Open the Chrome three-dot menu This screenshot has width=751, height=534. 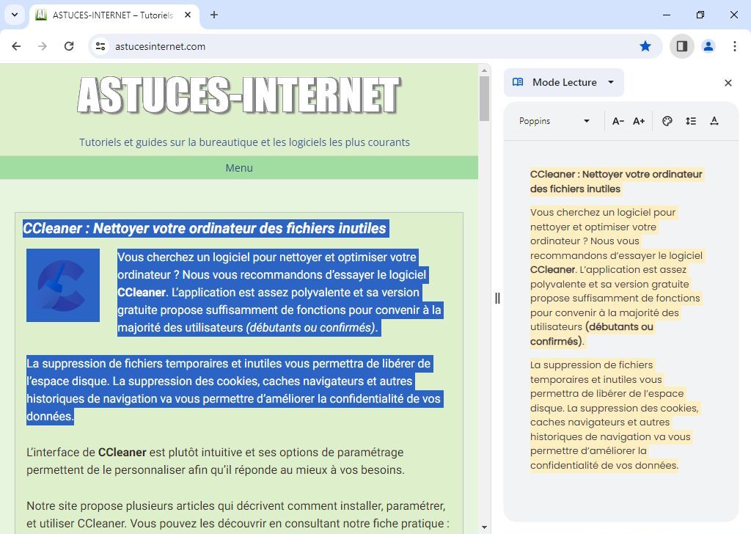click(735, 45)
